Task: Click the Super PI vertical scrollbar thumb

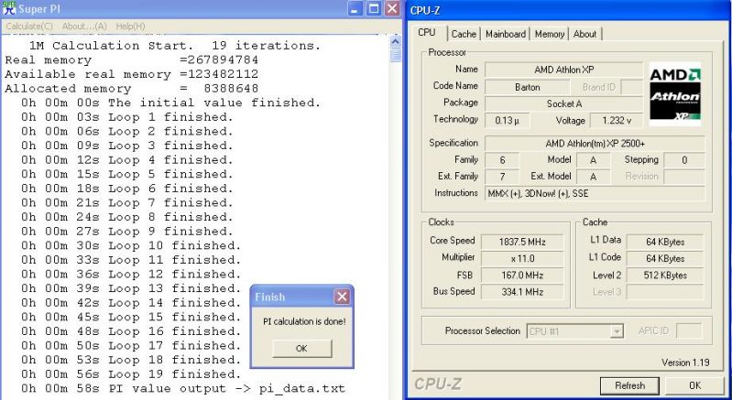Action: click(395, 55)
